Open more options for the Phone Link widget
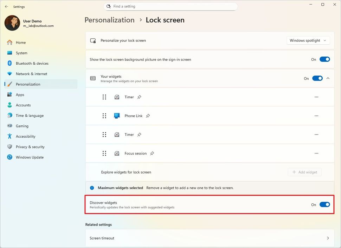This screenshot has width=341, height=248. tap(316, 116)
